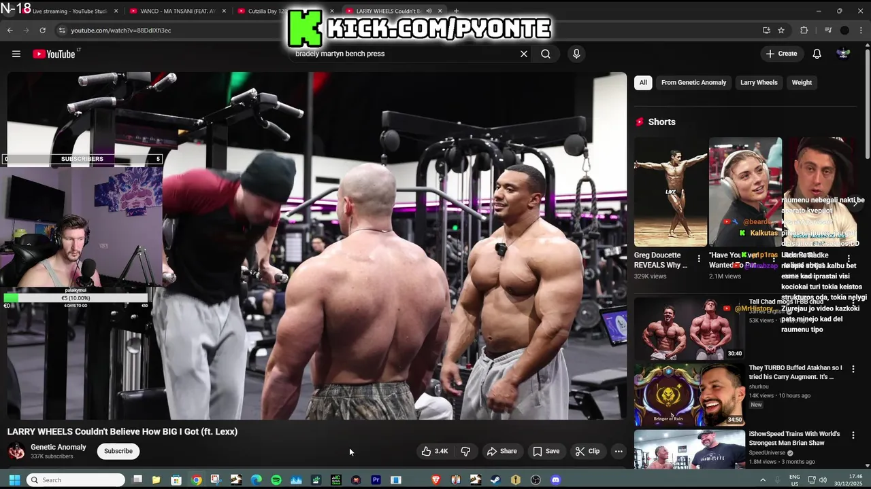Save the video to a playlist
This screenshot has width=871, height=489.
coord(546,451)
